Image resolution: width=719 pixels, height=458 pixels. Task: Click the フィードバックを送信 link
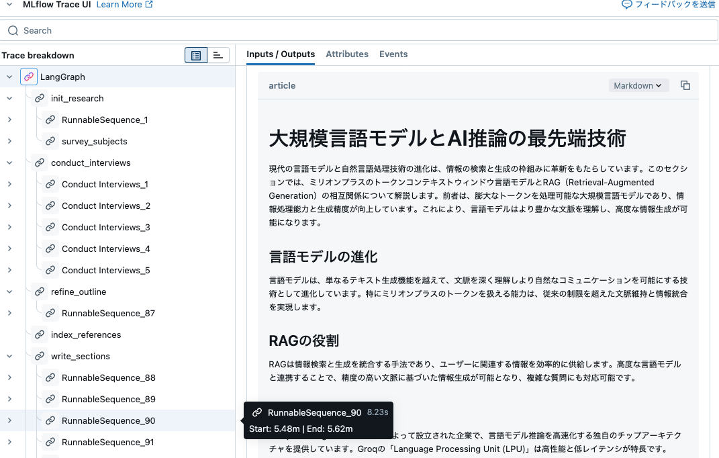click(x=672, y=4)
